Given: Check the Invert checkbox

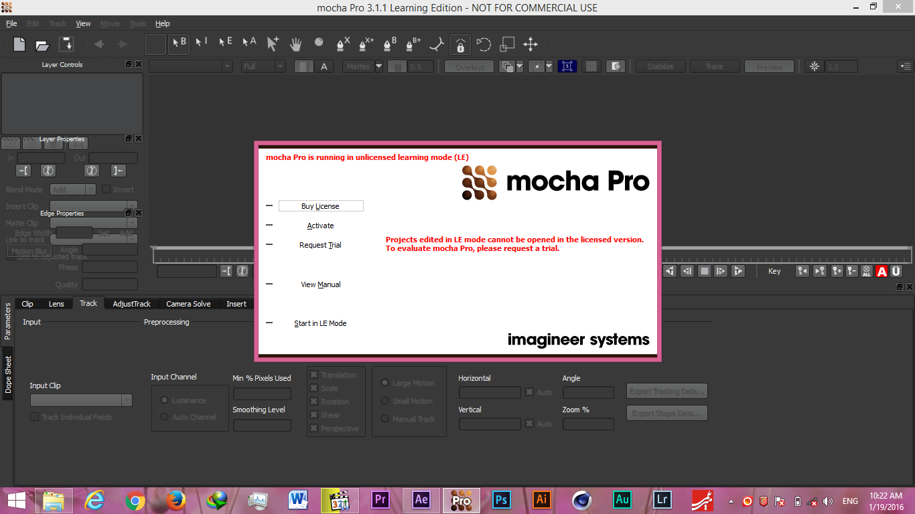Looking at the screenshot, I should [x=106, y=189].
